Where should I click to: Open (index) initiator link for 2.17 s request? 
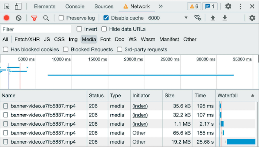pyautogui.click(x=140, y=124)
